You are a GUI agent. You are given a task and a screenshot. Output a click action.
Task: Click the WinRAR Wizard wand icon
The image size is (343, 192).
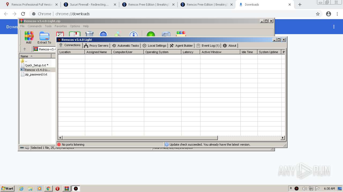tap(118, 34)
